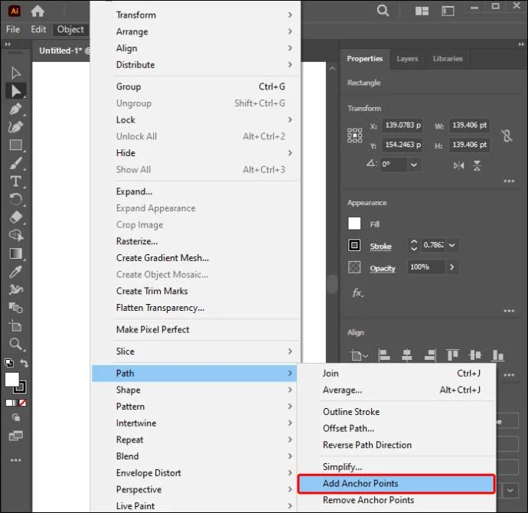Open the Stroke weight dropdown arrow
Screen dimensions: 528x513
pyautogui.click(x=452, y=245)
